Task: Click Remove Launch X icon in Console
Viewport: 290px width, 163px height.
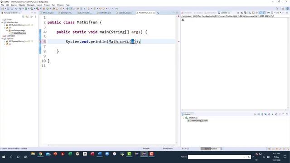Action: (x=242, y=13)
